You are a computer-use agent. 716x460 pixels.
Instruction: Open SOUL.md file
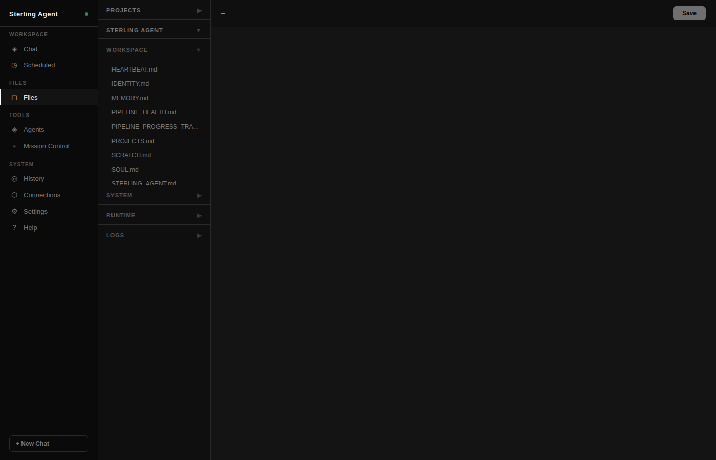click(154, 170)
